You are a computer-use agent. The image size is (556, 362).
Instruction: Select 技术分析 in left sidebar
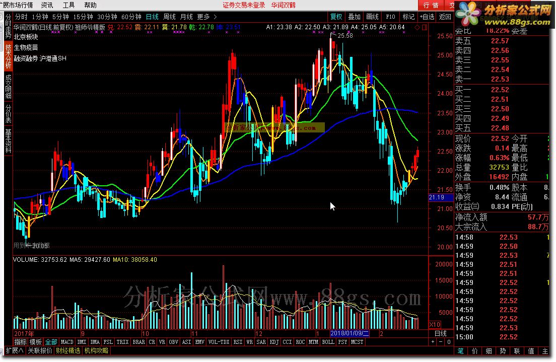[x=8, y=56]
